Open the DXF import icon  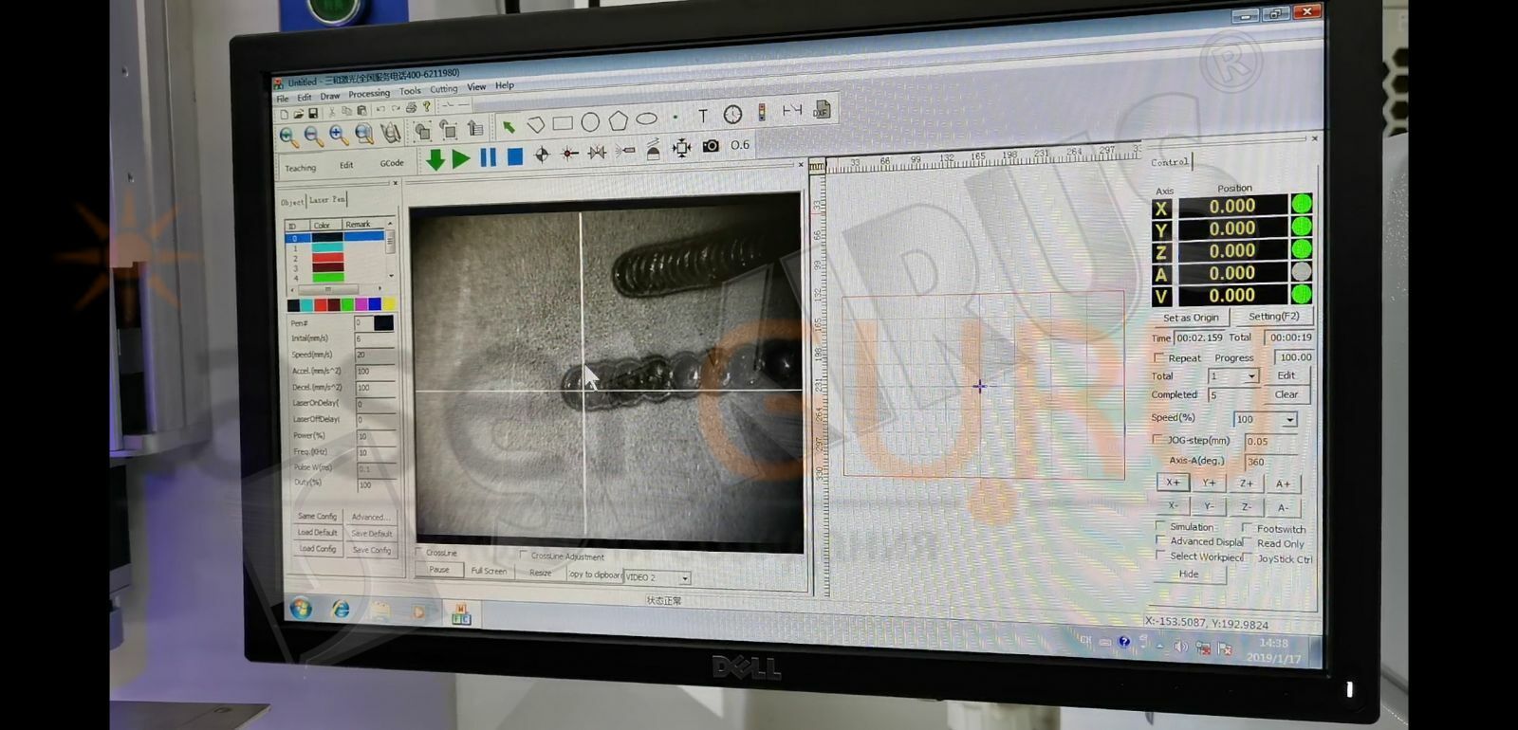(x=822, y=110)
